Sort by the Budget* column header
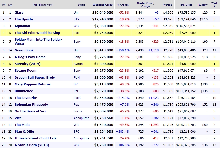The height and width of the screenshot is (148, 220). pyautogui.click(x=203, y=5)
